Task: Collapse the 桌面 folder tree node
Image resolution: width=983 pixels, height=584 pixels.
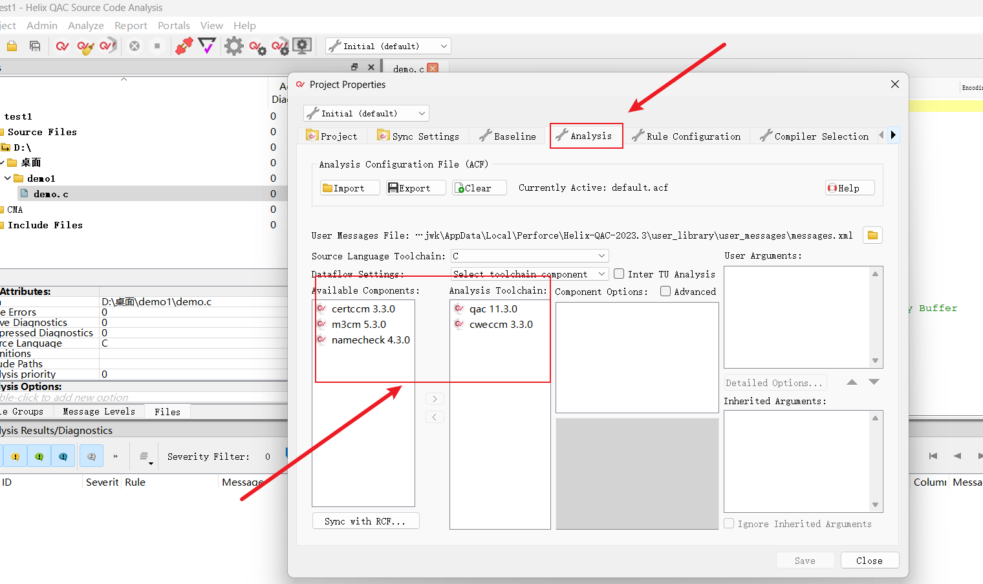Action: click(2, 162)
